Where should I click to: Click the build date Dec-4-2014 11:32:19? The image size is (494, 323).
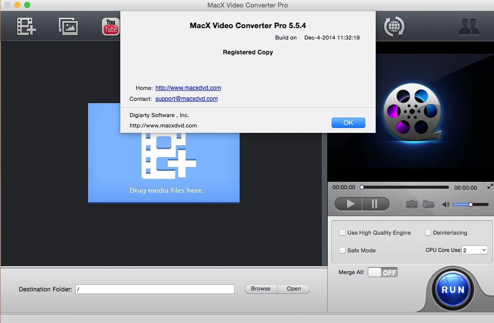coord(332,38)
